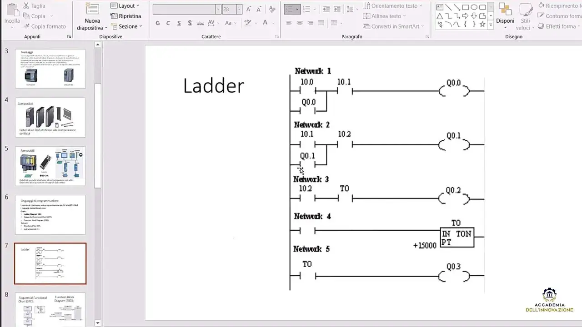Screen dimensions: 582x327
Task: Open the Converti in SmartArt menu
Action: pyautogui.click(x=393, y=26)
